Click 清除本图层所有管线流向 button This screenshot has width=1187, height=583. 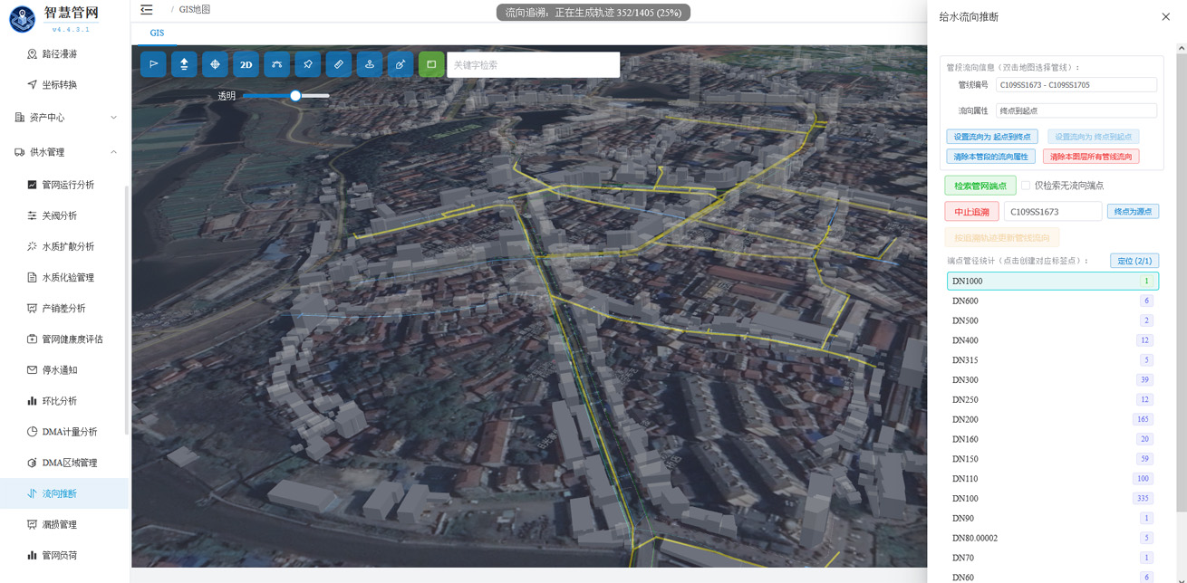pyautogui.click(x=1091, y=157)
